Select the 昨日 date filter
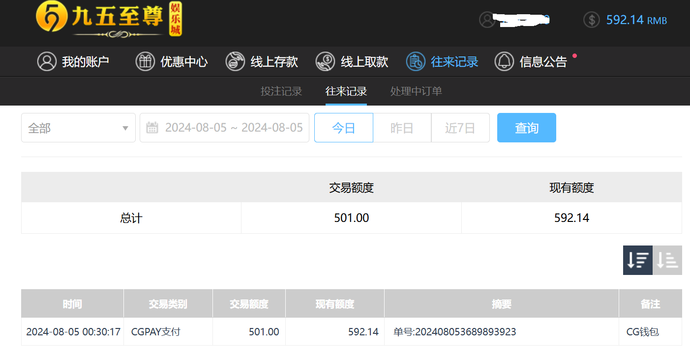Viewport: 690px width, 354px height. [402, 128]
